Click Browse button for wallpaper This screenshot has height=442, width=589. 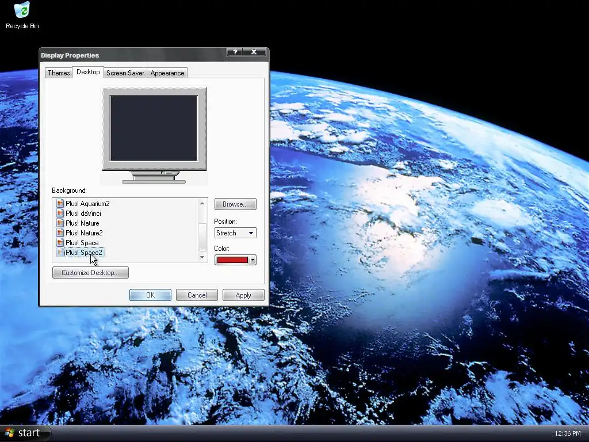(x=235, y=204)
